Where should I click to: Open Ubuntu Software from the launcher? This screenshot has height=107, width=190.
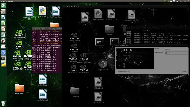tap(3, 35)
